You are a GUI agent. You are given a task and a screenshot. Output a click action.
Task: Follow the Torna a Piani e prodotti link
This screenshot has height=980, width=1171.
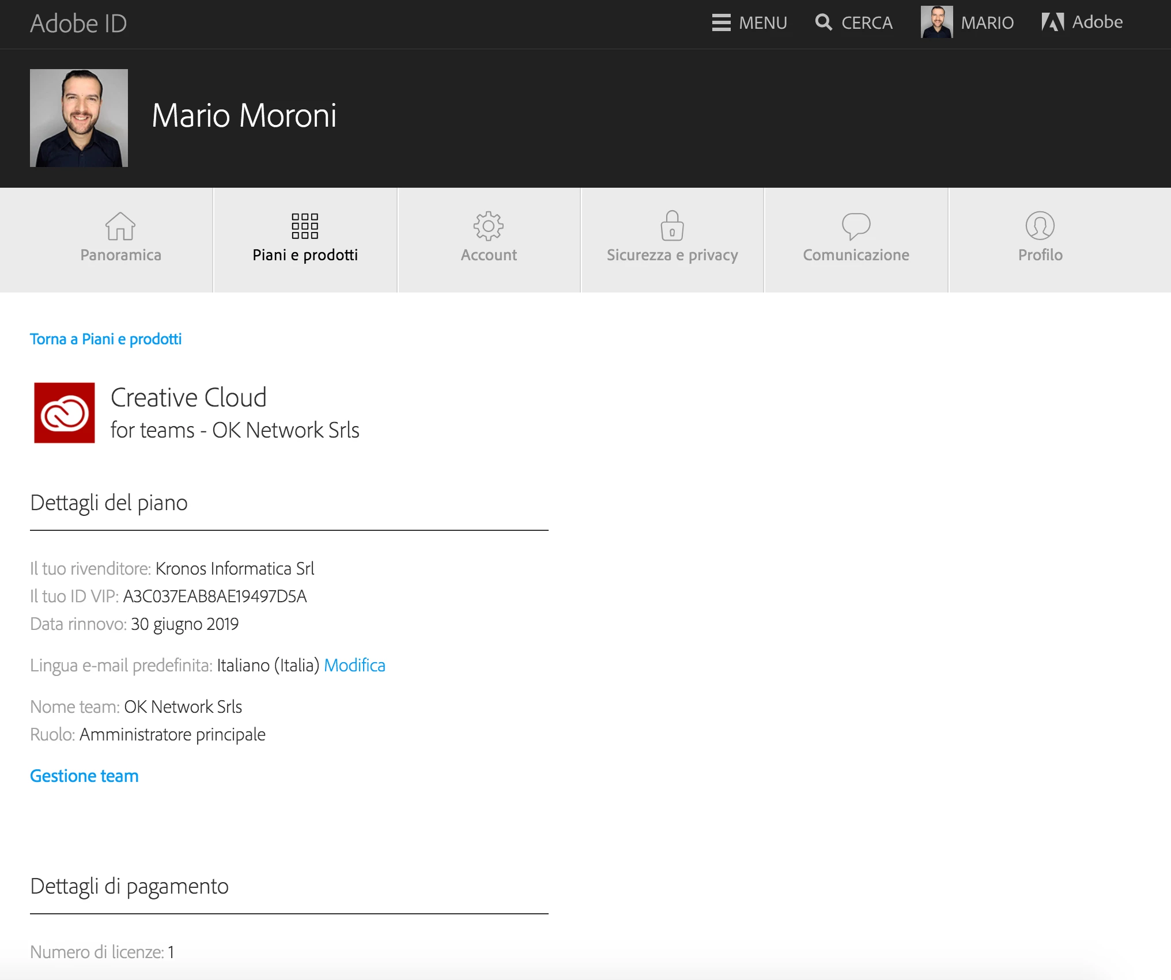click(106, 339)
